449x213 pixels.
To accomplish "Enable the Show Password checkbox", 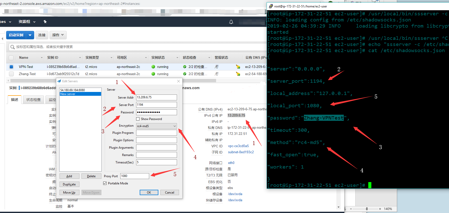I will (138, 119).
